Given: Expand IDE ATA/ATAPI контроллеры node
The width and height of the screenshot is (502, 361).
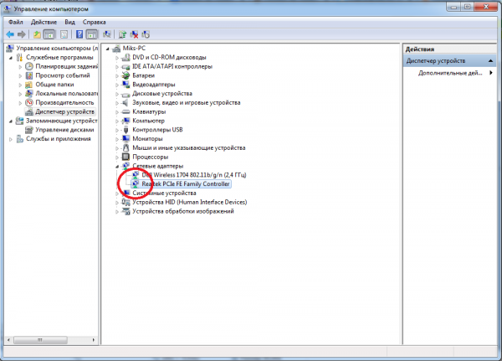Looking at the screenshot, I should coord(117,67).
